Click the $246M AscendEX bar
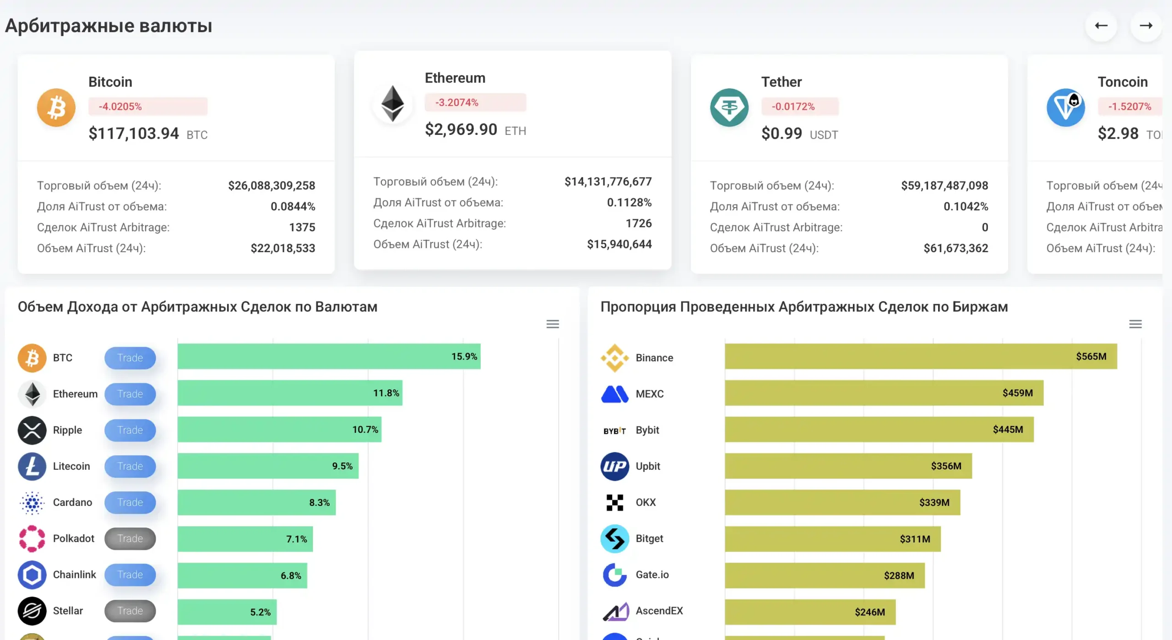This screenshot has height=640, width=1172. pyautogui.click(x=810, y=613)
